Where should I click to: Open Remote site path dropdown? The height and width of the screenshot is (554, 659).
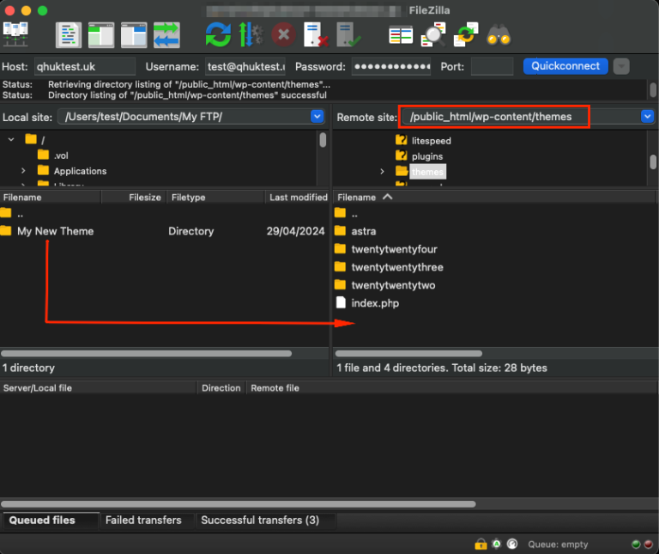tap(647, 117)
